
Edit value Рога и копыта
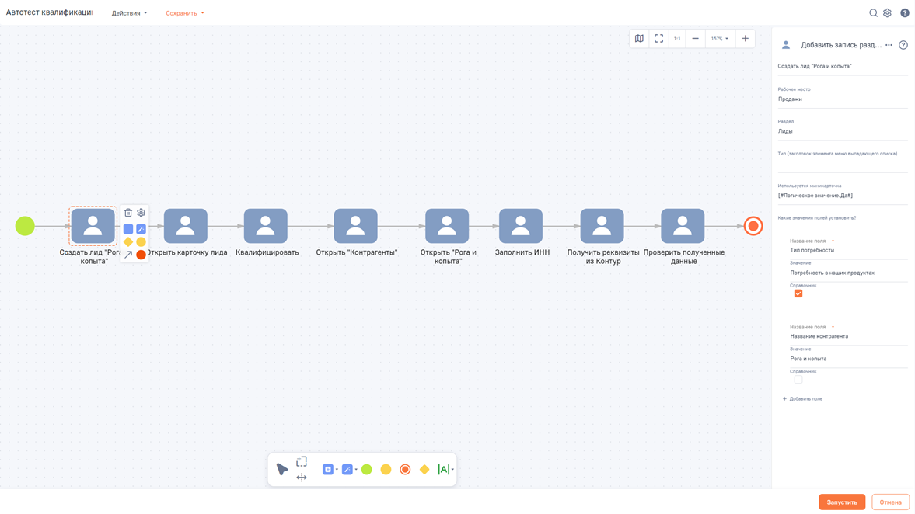[848, 359]
